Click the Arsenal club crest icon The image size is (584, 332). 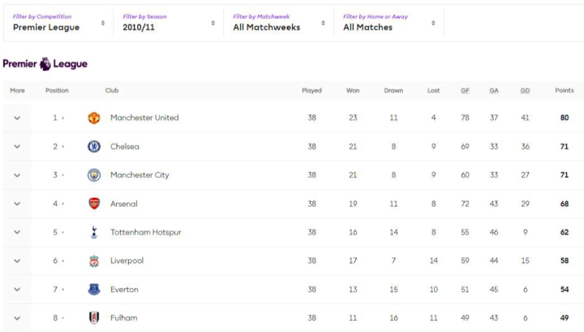[94, 204]
